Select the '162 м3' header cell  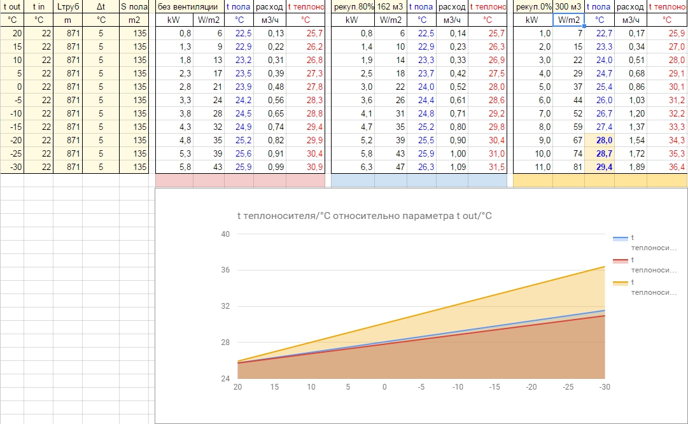point(391,6)
